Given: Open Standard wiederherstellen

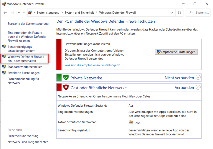Looking at the screenshot, I should (x=25, y=67).
